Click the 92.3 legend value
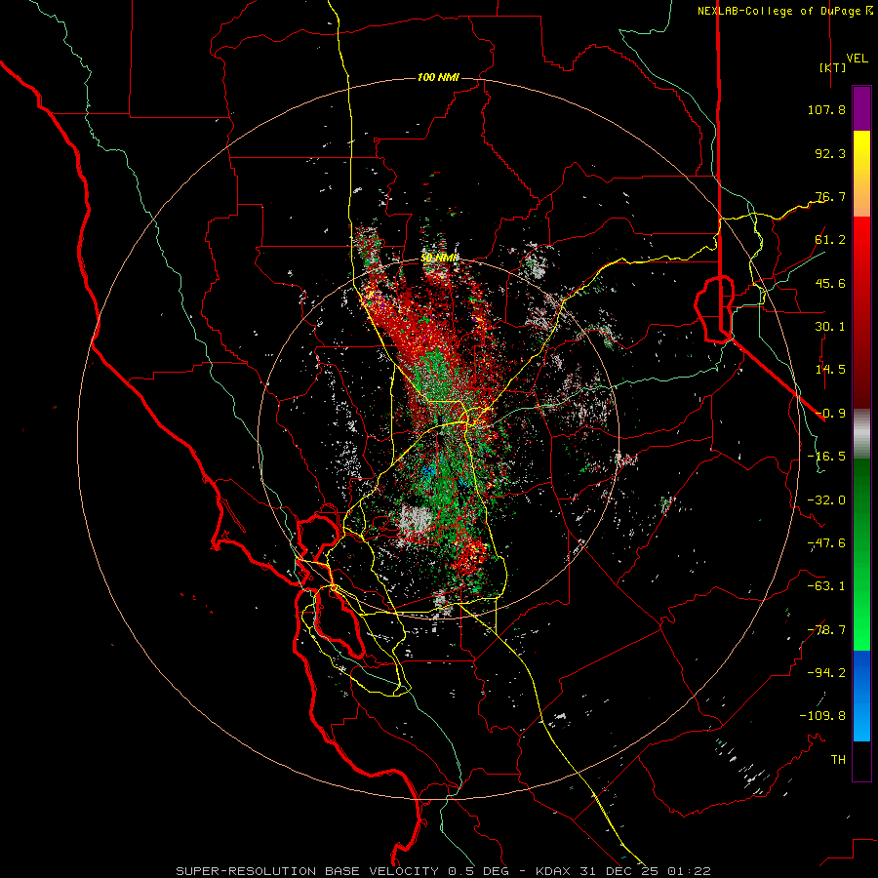This screenshot has height=878, width=878. pyautogui.click(x=830, y=153)
